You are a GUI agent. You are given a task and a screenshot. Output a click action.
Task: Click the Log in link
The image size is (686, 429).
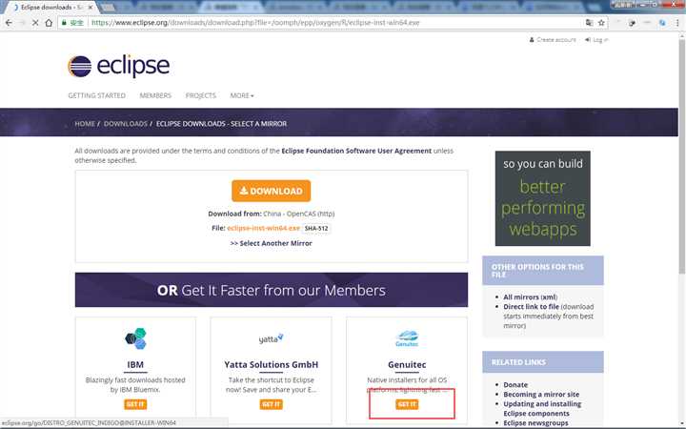(596, 40)
